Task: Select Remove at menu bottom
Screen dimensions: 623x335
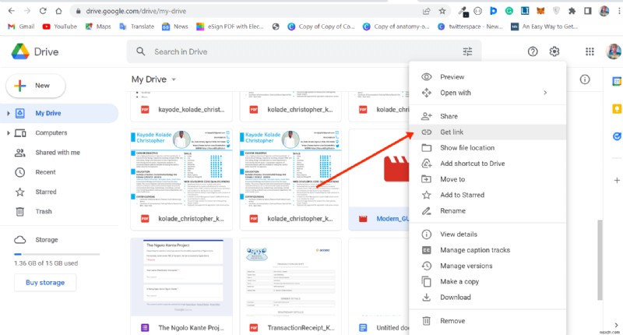Action: pyautogui.click(x=487, y=321)
